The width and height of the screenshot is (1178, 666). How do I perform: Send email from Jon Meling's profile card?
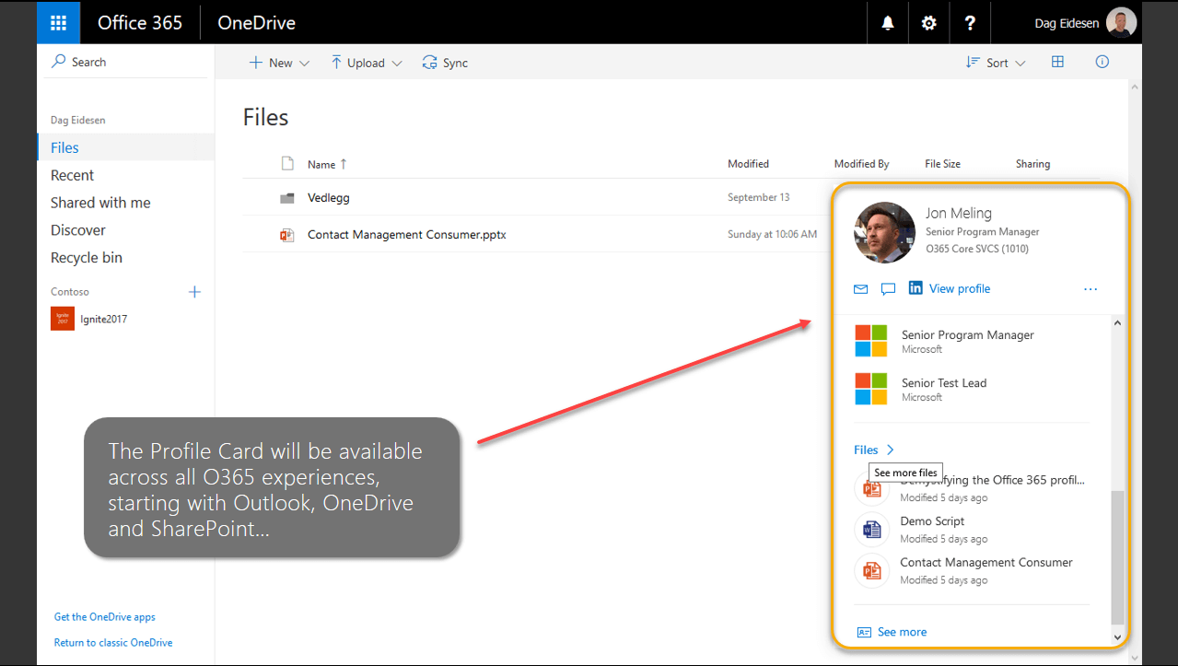860,289
